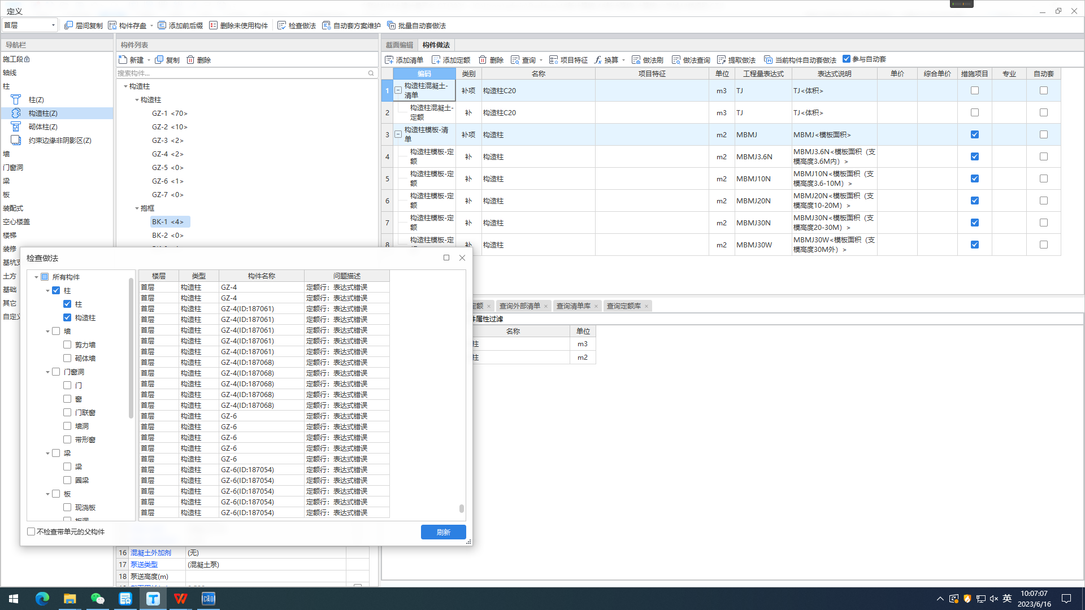Viewport: 1085px width, 610px height.
Task: Click the 做法刷 icon
Action: click(x=636, y=60)
